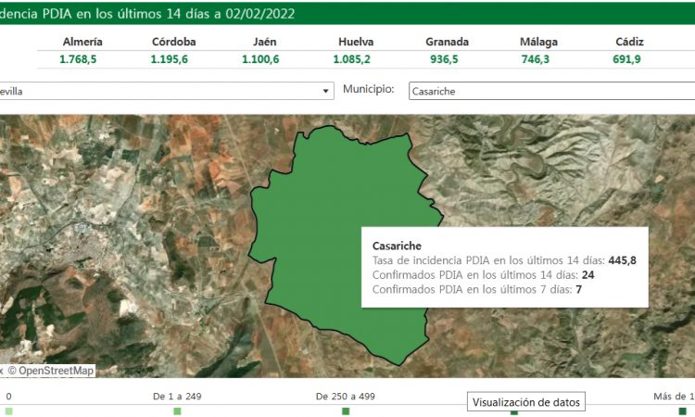Click the Casariche title in the map tooltip

[x=397, y=246]
